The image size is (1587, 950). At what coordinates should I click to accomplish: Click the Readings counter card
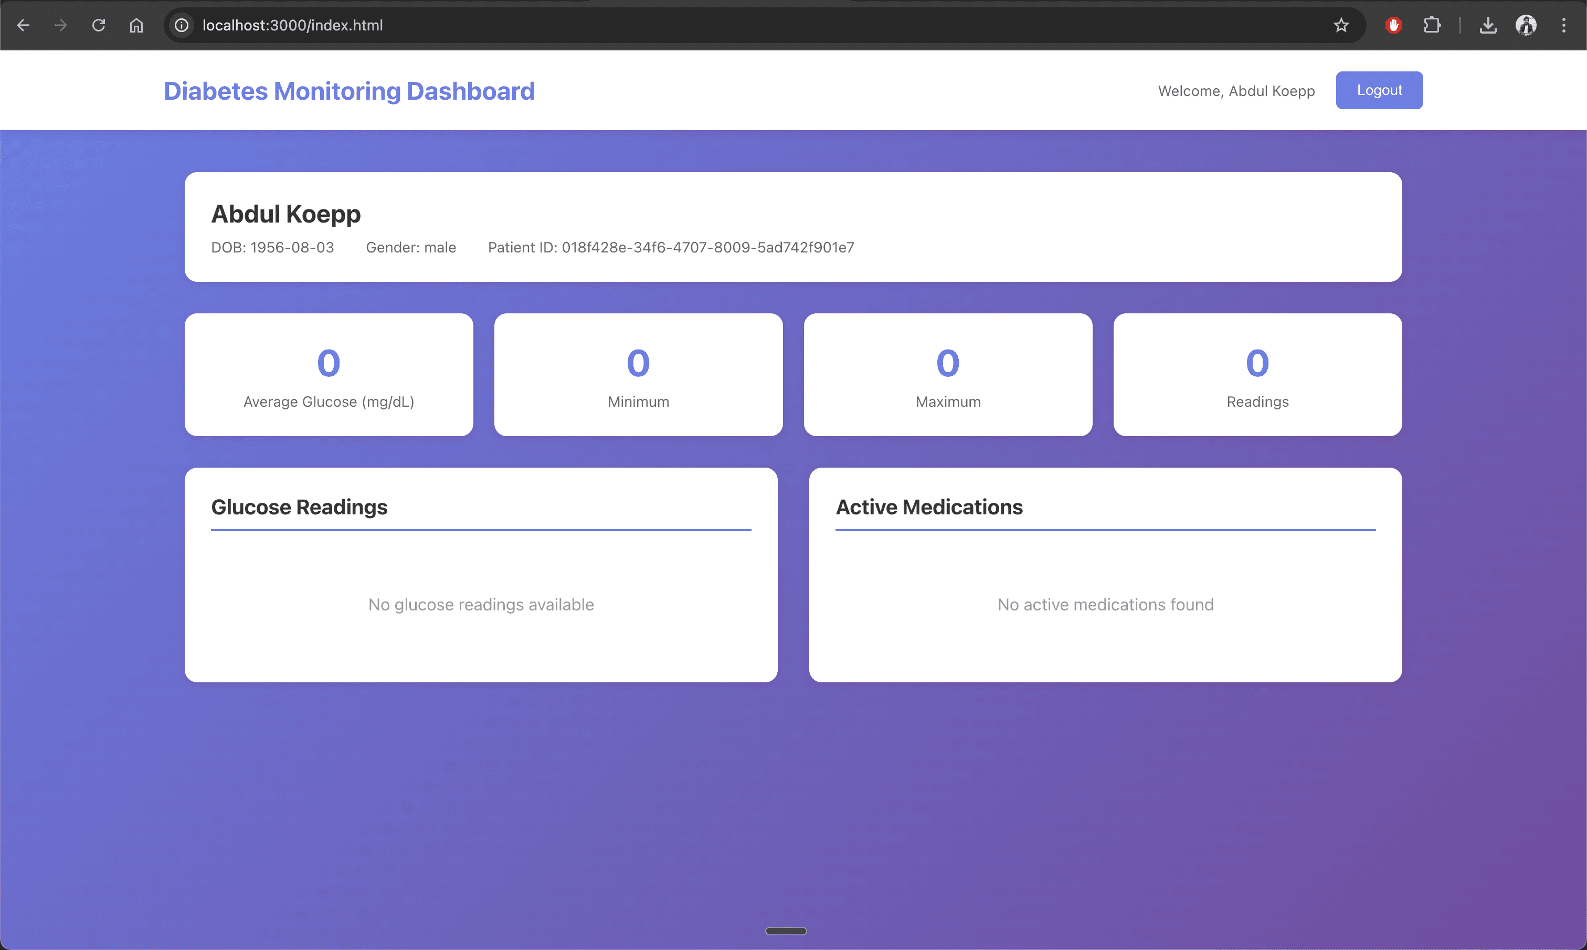(x=1257, y=375)
